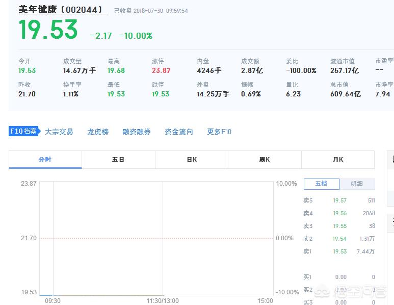Click the 09:30 time axis label

(x=53, y=301)
